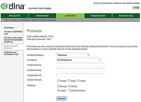Click the Search button
The image size is (141, 102).
(61, 98)
